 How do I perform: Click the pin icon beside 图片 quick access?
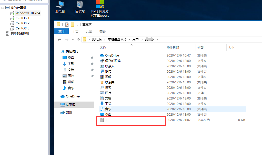coord(92,76)
